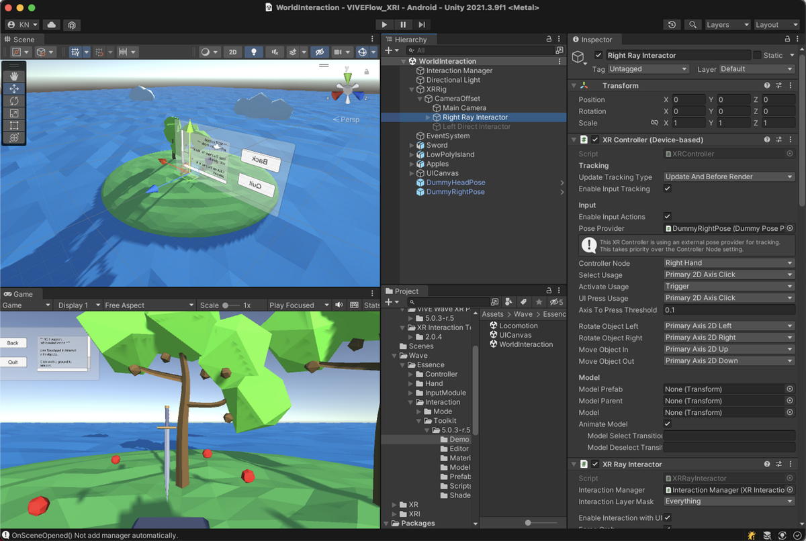Open Interaction Layer Mask dropdown
This screenshot has width=806, height=541.
point(729,501)
